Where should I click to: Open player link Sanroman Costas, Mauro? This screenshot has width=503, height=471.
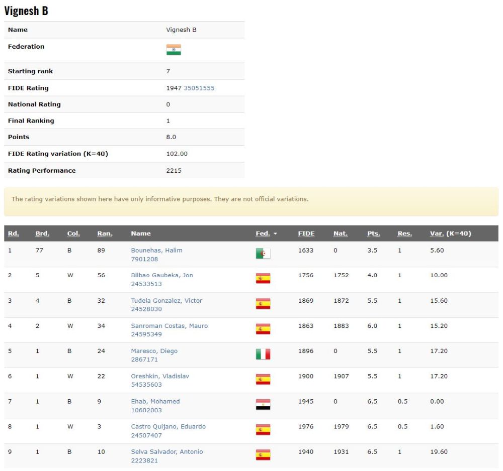point(170,326)
